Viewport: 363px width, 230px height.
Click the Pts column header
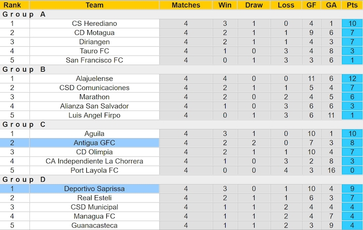pyautogui.click(x=351, y=5)
